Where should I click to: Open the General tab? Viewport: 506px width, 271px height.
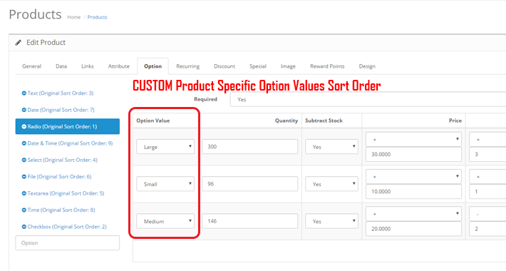point(31,66)
